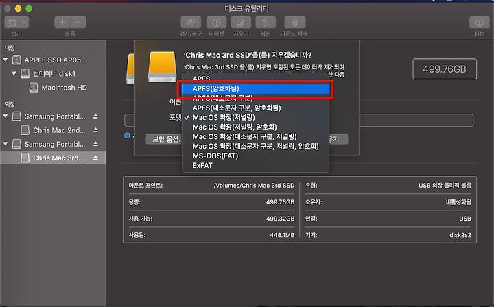Image resolution: width=494 pixels, height=307 pixels.
Task: Click the 보안 옵션 security options button
Action: coord(164,139)
